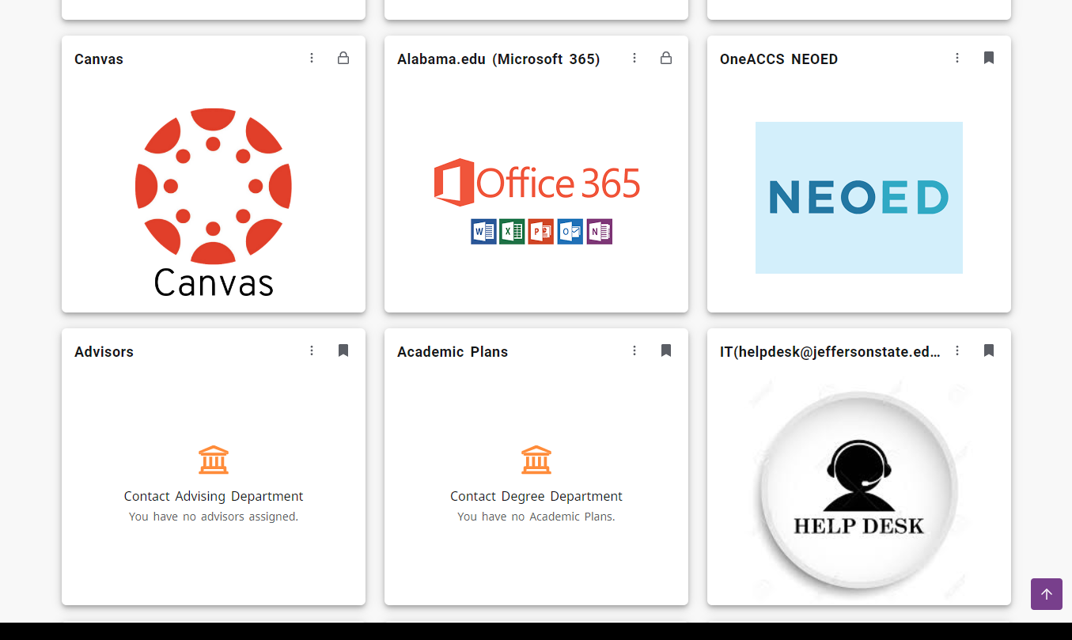Click the Canvas card title
Viewport: 1072px width, 640px height.
(99, 59)
